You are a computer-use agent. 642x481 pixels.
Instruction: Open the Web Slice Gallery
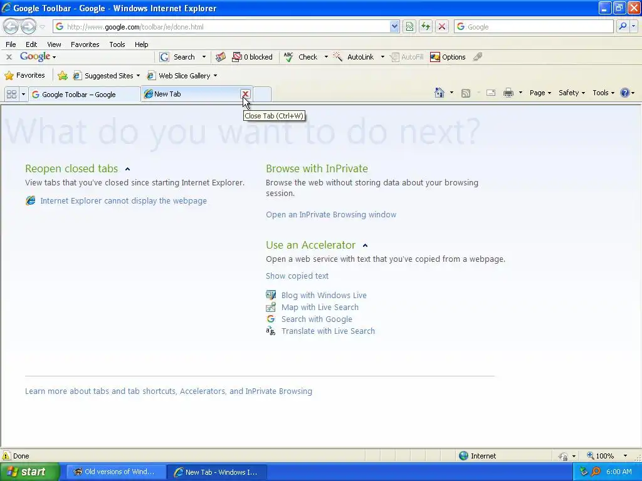point(182,76)
